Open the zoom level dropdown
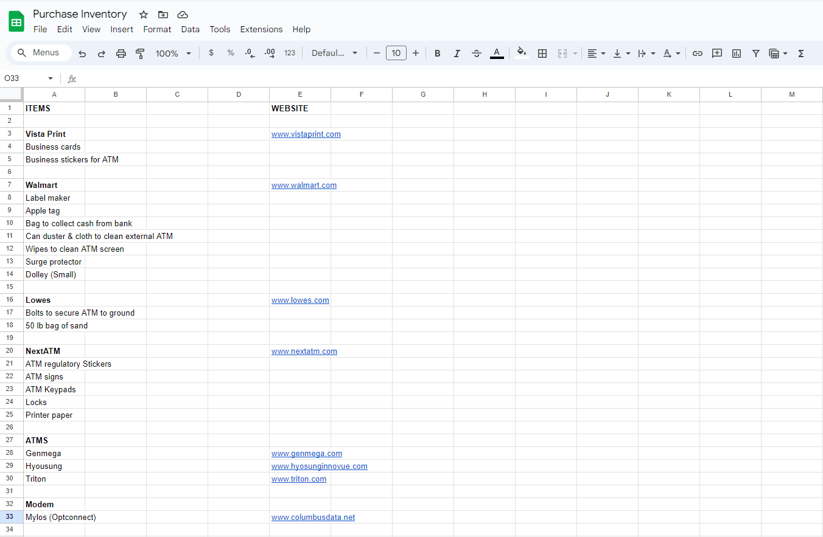Image resolution: width=823 pixels, height=537 pixels. click(173, 54)
